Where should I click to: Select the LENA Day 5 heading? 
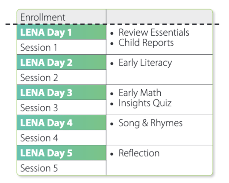coord(46,153)
